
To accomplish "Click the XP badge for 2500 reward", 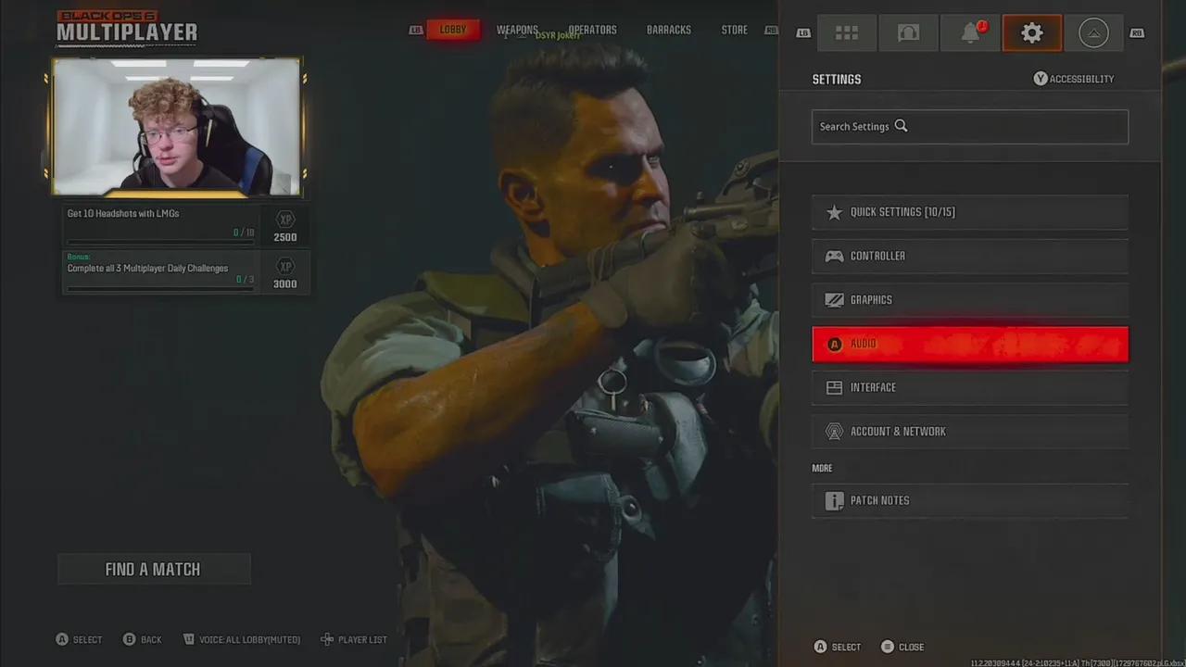I will pyautogui.click(x=285, y=220).
